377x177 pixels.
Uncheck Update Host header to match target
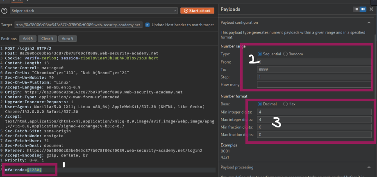(x=148, y=25)
